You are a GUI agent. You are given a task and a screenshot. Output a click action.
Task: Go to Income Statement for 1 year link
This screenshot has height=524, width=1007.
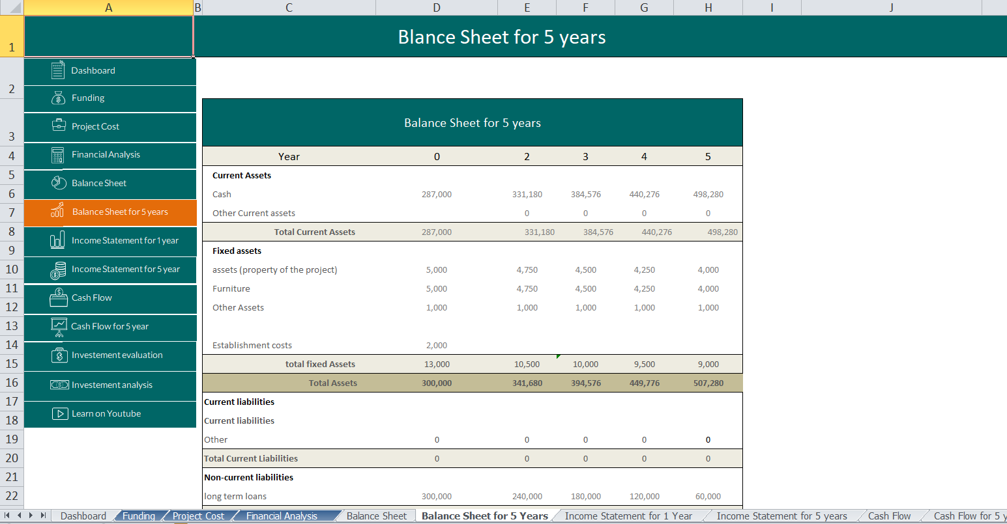(x=124, y=241)
